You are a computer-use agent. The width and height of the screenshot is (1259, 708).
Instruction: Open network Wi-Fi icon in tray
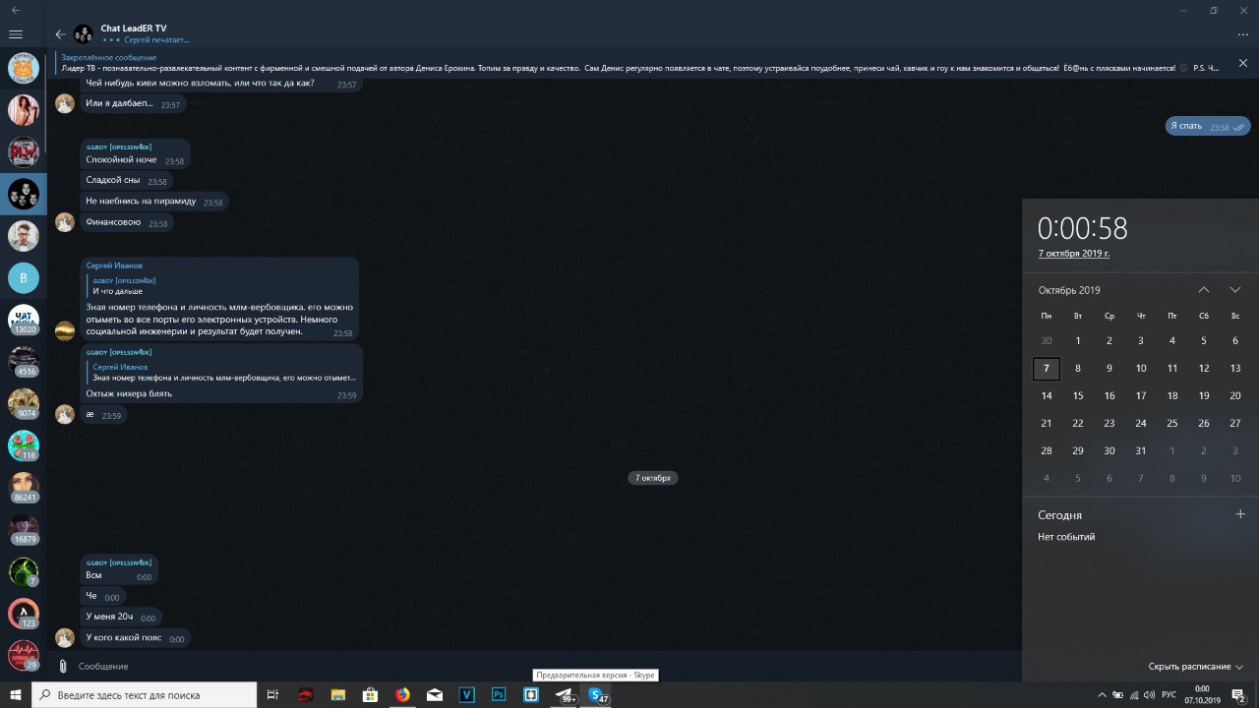[1134, 695]
